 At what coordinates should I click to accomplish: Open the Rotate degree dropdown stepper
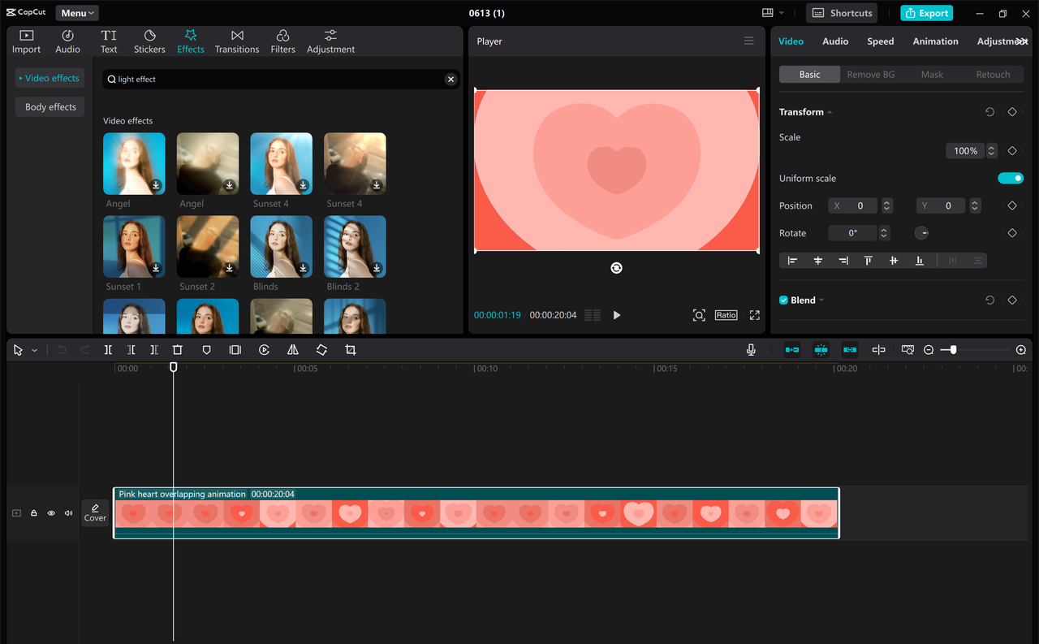click(884, 233)
